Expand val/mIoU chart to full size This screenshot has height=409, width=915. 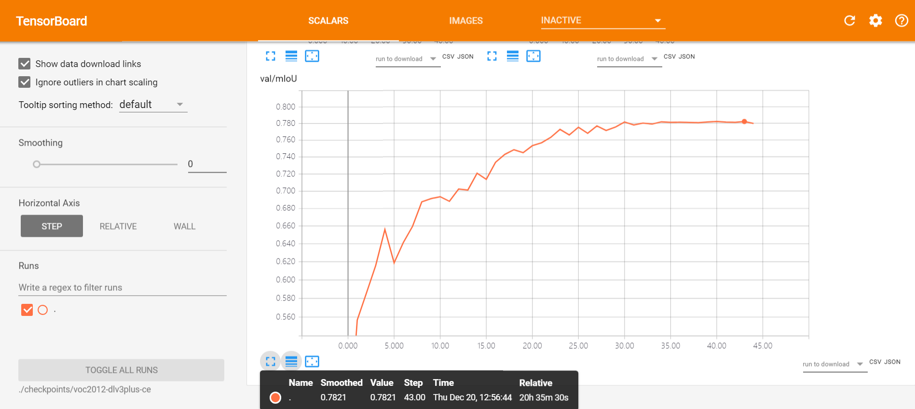(271, 361)
